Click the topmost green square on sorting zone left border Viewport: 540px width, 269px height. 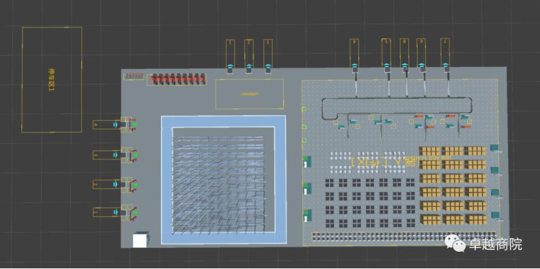[304, 109]
